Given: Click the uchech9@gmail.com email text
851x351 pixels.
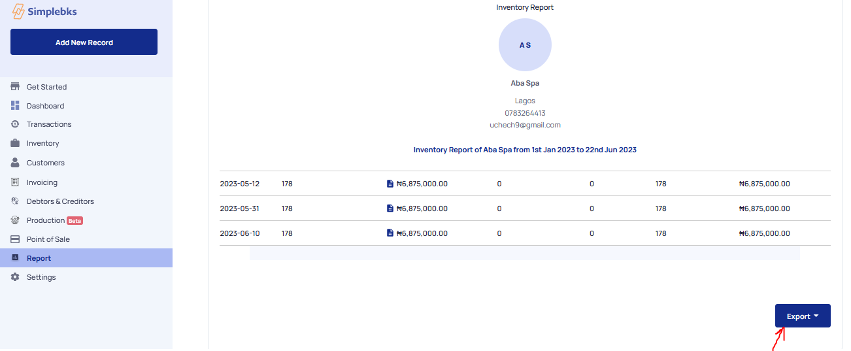Looking at the screenshot, I should [525, 125].
